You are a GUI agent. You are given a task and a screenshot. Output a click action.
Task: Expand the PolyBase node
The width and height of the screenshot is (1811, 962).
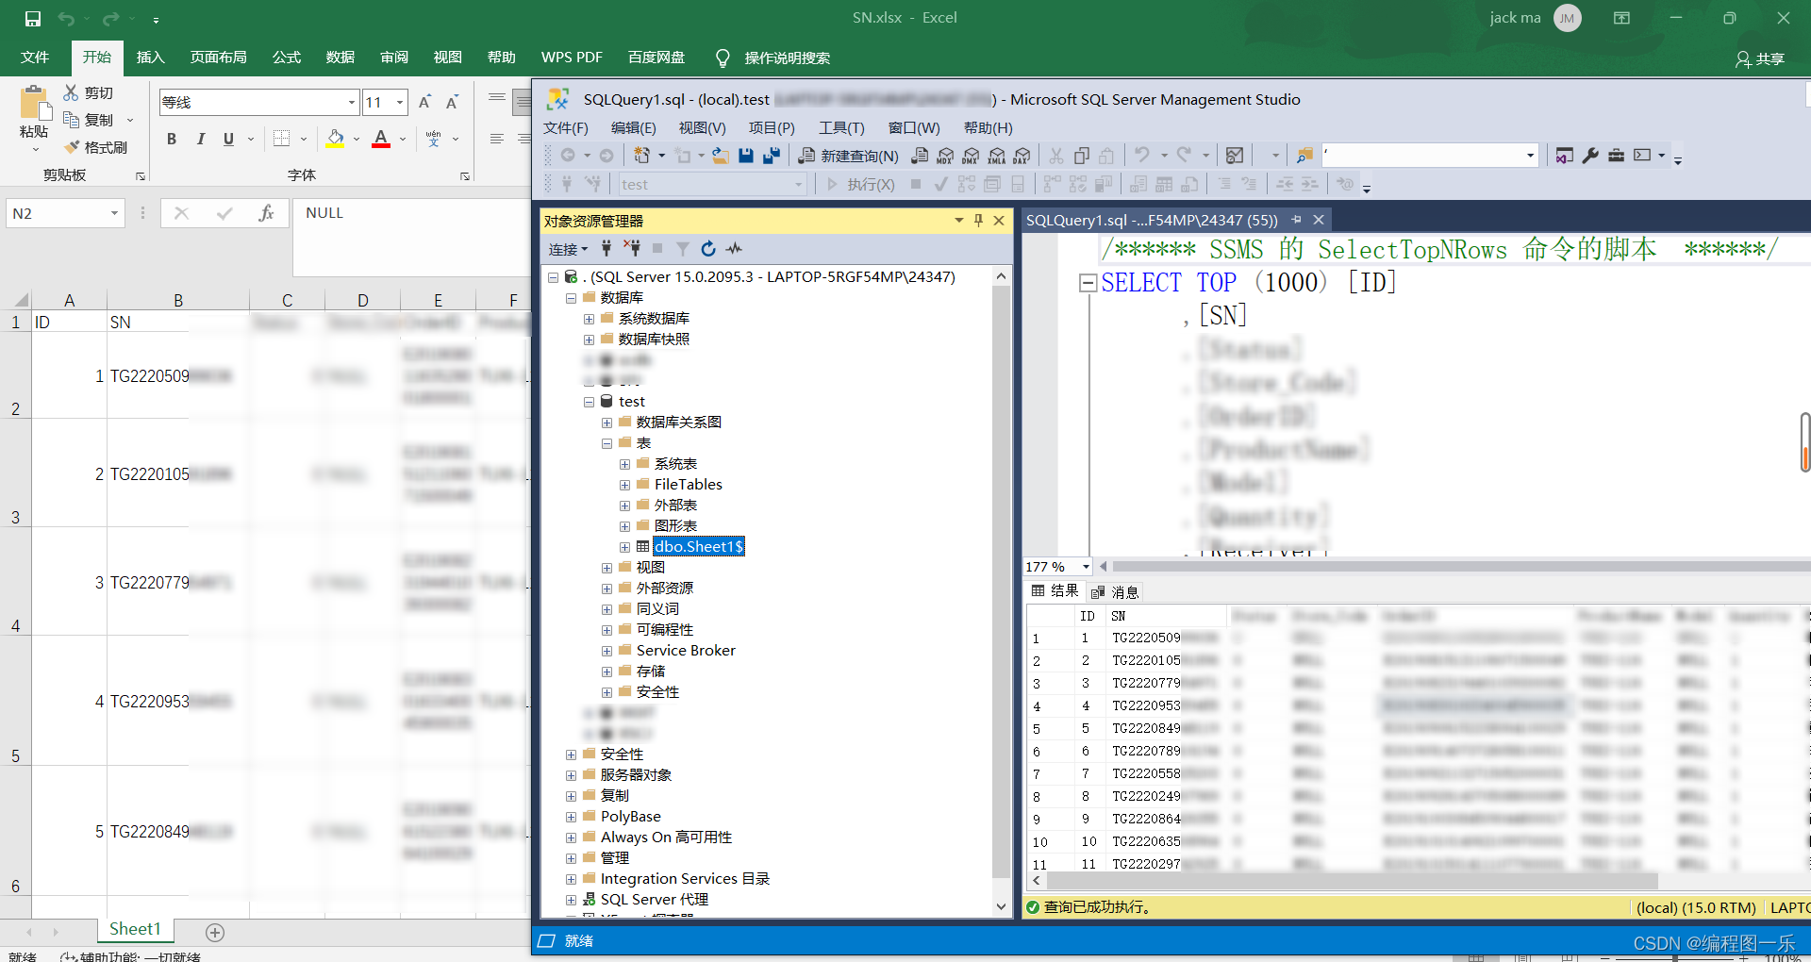click(x=572, y=817)
